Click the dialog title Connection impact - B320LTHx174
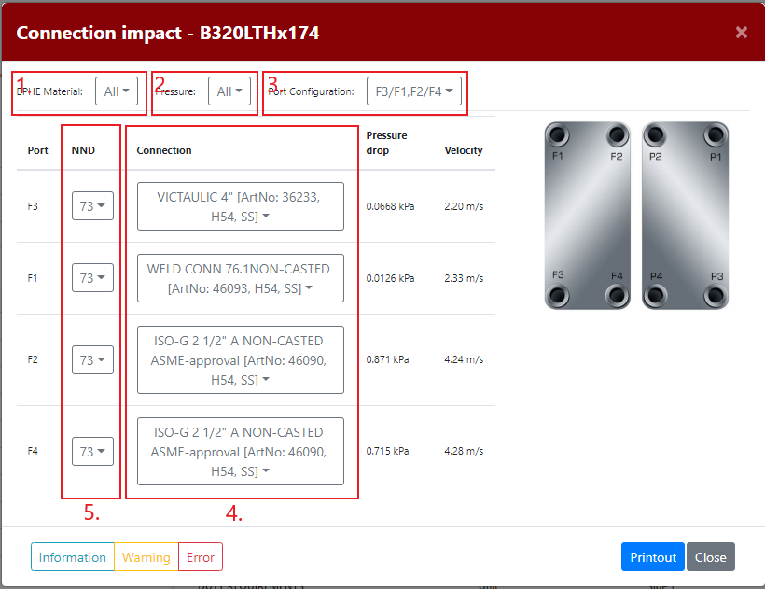765x589 pixels. tap(168, 33)
